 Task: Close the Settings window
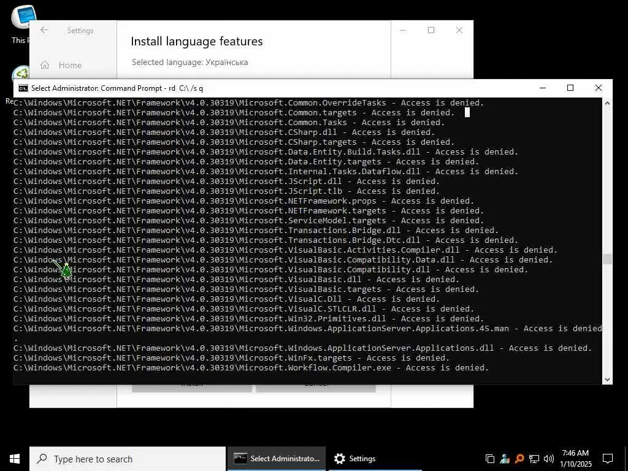tap(459, 30)
